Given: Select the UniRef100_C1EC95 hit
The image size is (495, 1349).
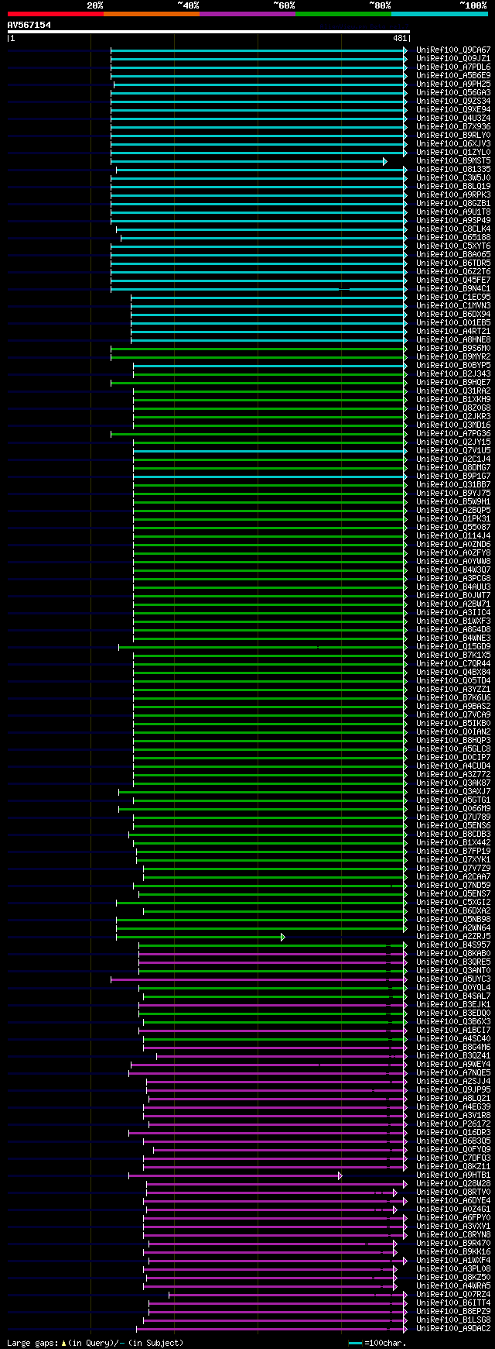Looking at the screenshot, I should (453, 298).
